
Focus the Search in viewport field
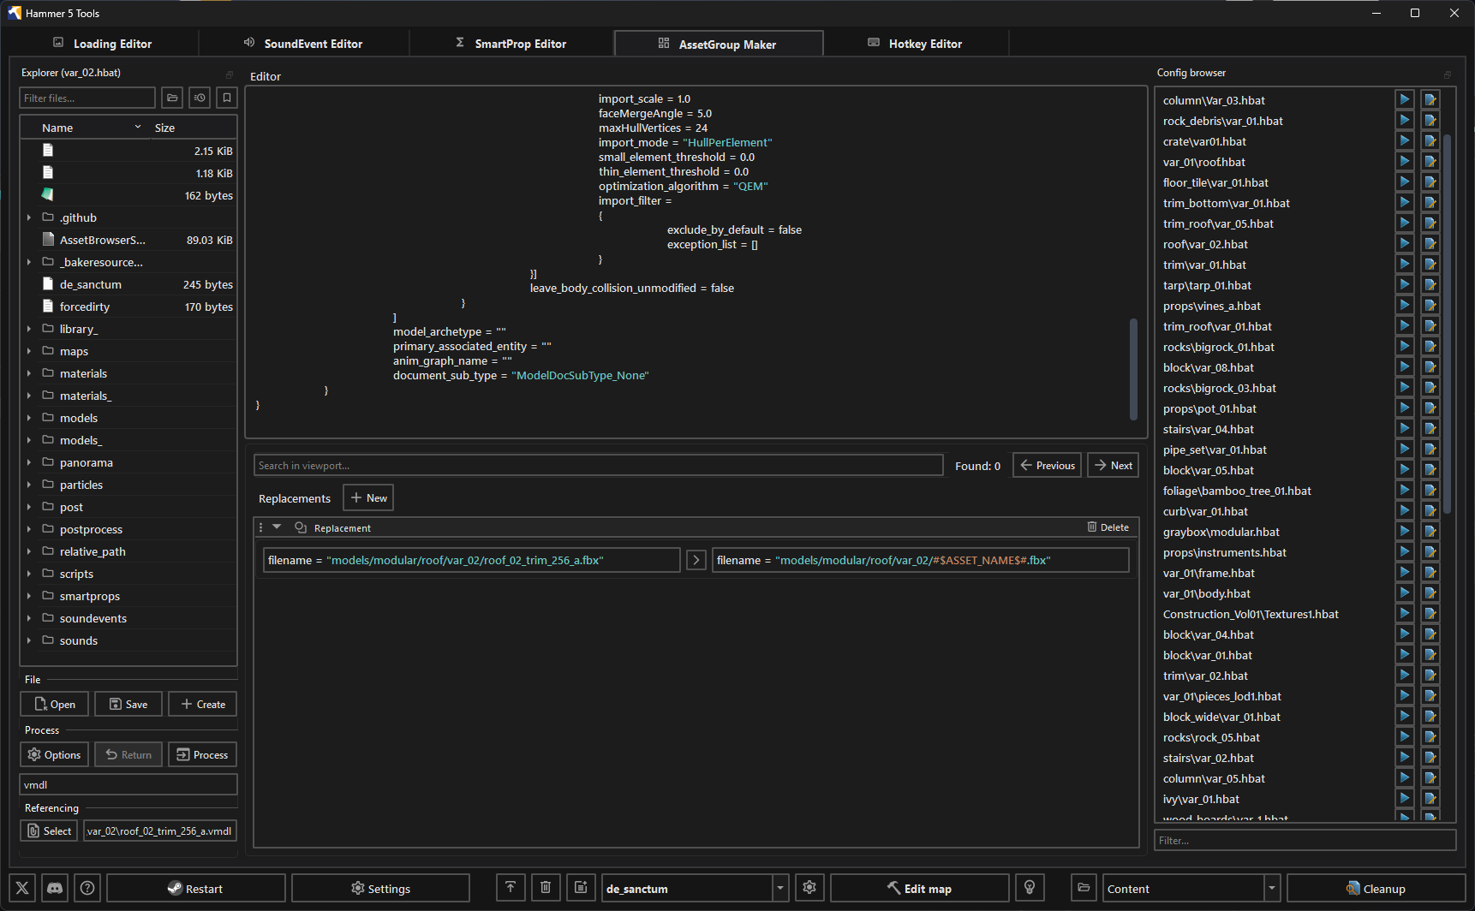[x=598, y=466]
